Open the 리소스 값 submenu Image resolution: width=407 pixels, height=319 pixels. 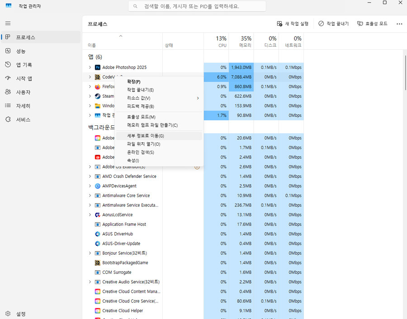[138, 98]
